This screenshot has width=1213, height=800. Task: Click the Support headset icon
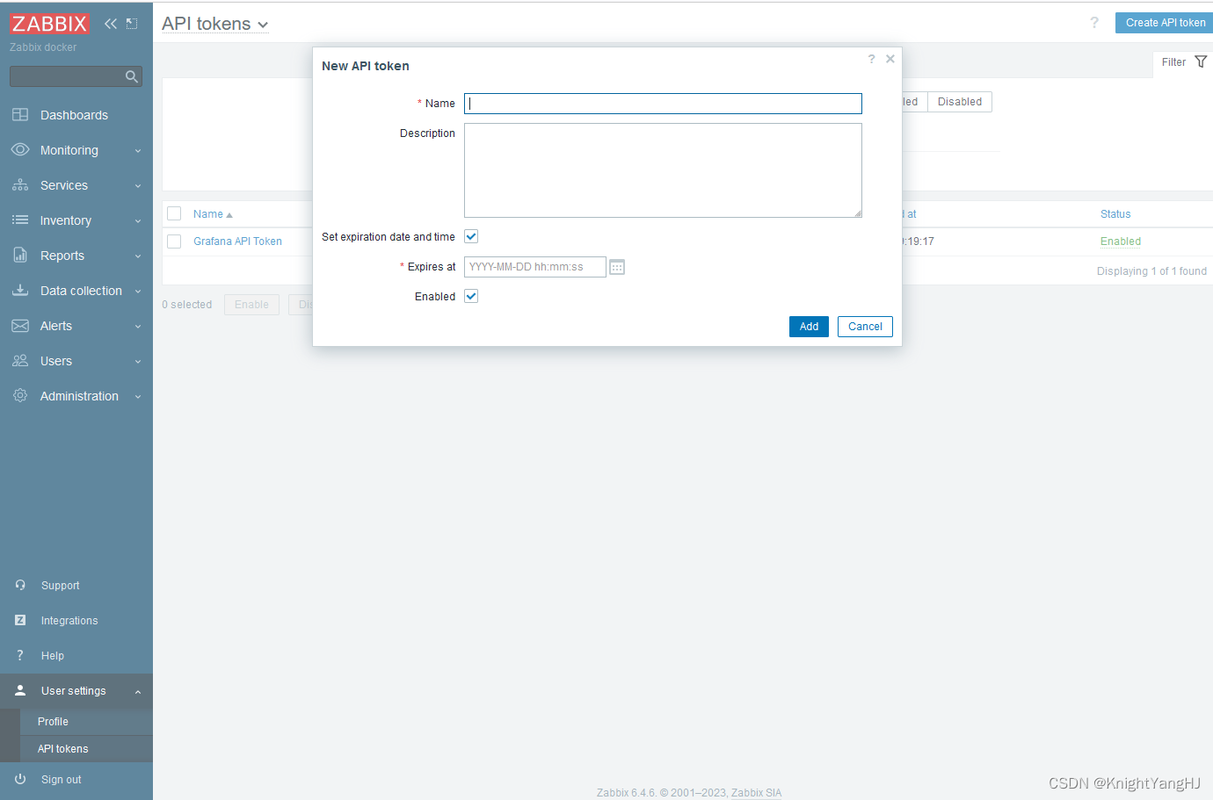click(20, 586)
